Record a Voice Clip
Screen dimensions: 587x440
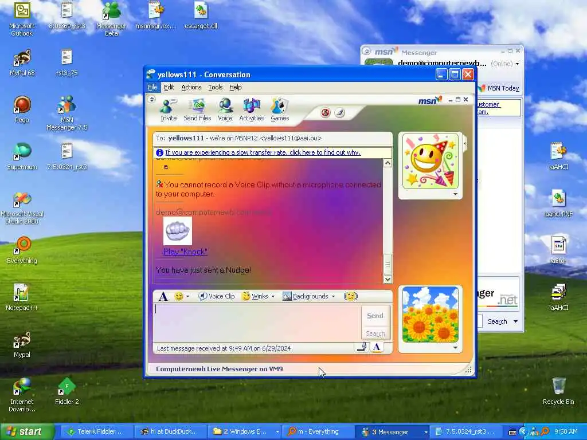coord(216,296)
